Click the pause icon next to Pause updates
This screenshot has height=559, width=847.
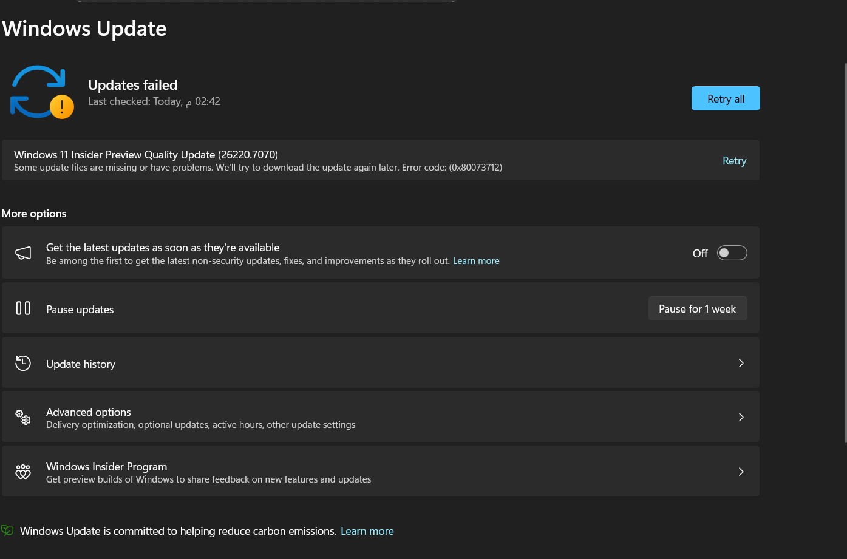[23, 308]
